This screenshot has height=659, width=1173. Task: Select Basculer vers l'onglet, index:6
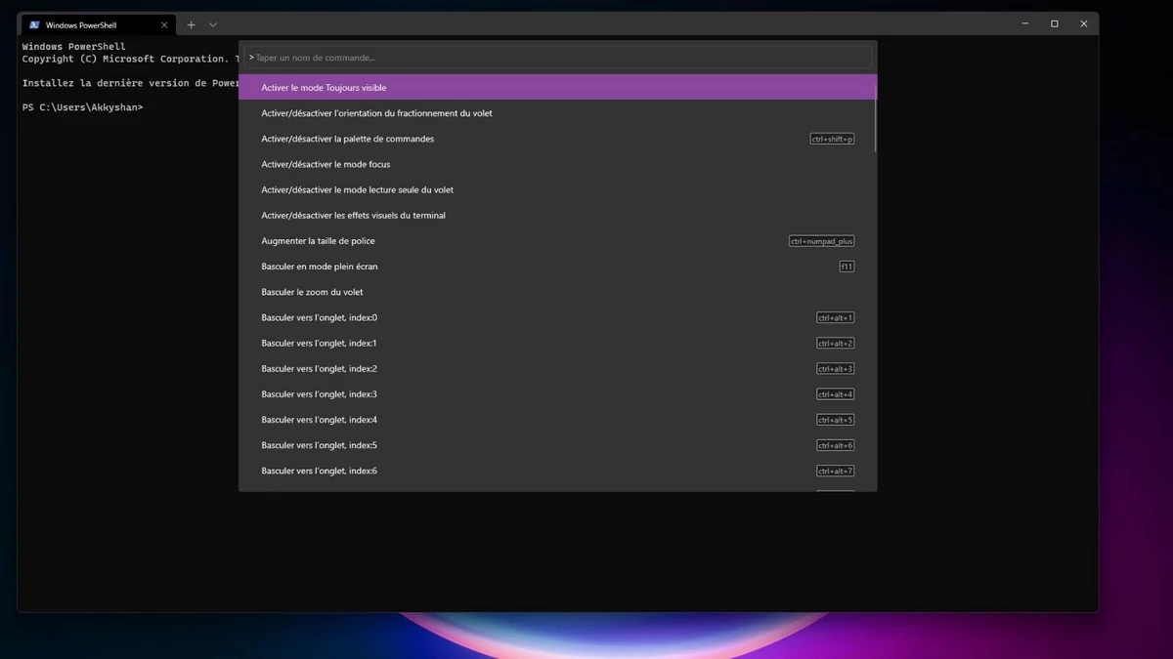coord(557,471)
